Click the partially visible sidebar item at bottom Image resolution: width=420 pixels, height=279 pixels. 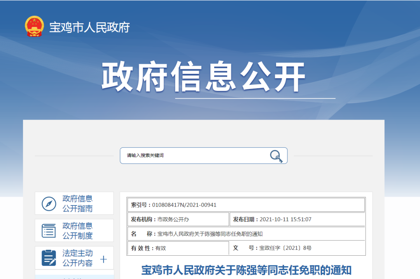(74, 276)
